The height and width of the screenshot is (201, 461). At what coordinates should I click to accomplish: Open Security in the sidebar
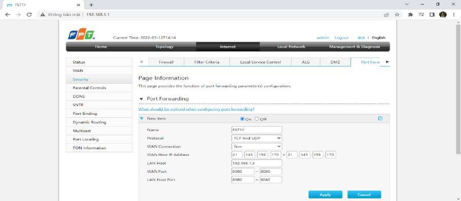click(99, 79)
